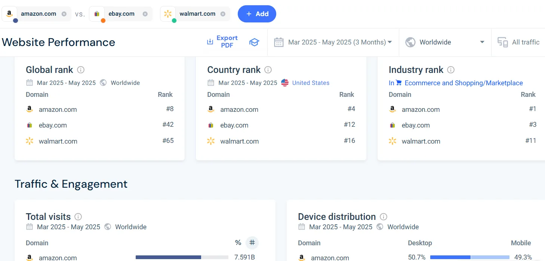The height and width of the screenshot is (261, 545).
Task: Click the graduation cap learning icon
Action: click(x=254, y=42)
